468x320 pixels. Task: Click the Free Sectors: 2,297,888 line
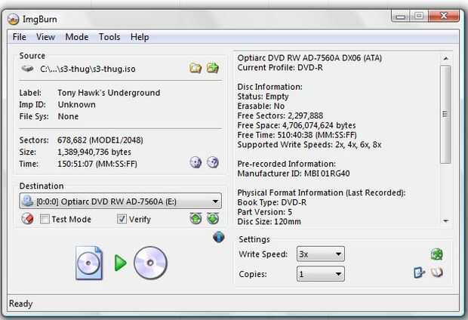[280, 115]
